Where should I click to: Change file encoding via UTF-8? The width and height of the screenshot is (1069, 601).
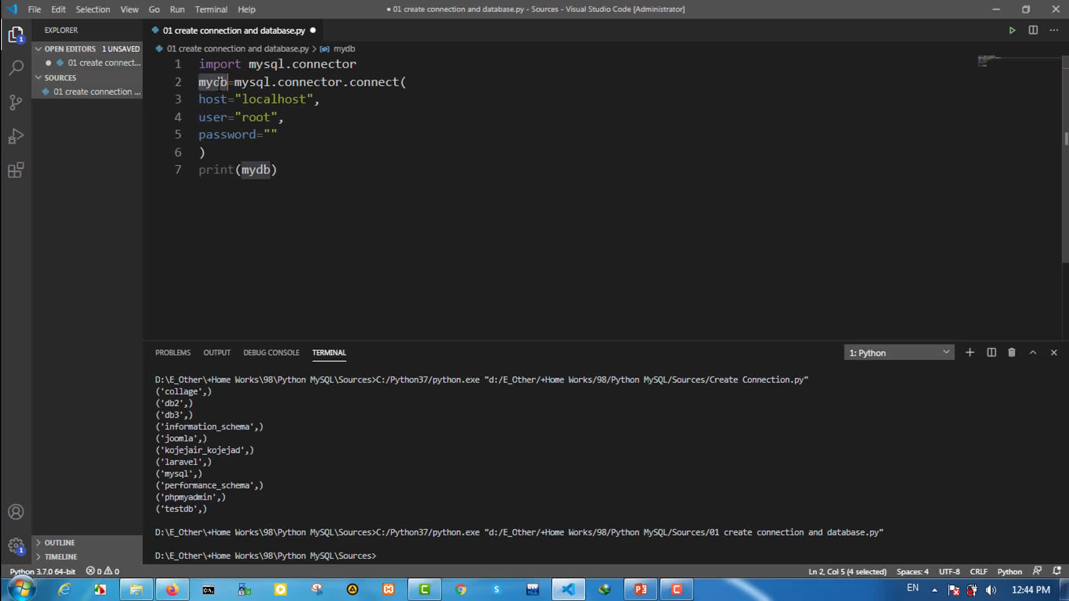coord(949,571)
